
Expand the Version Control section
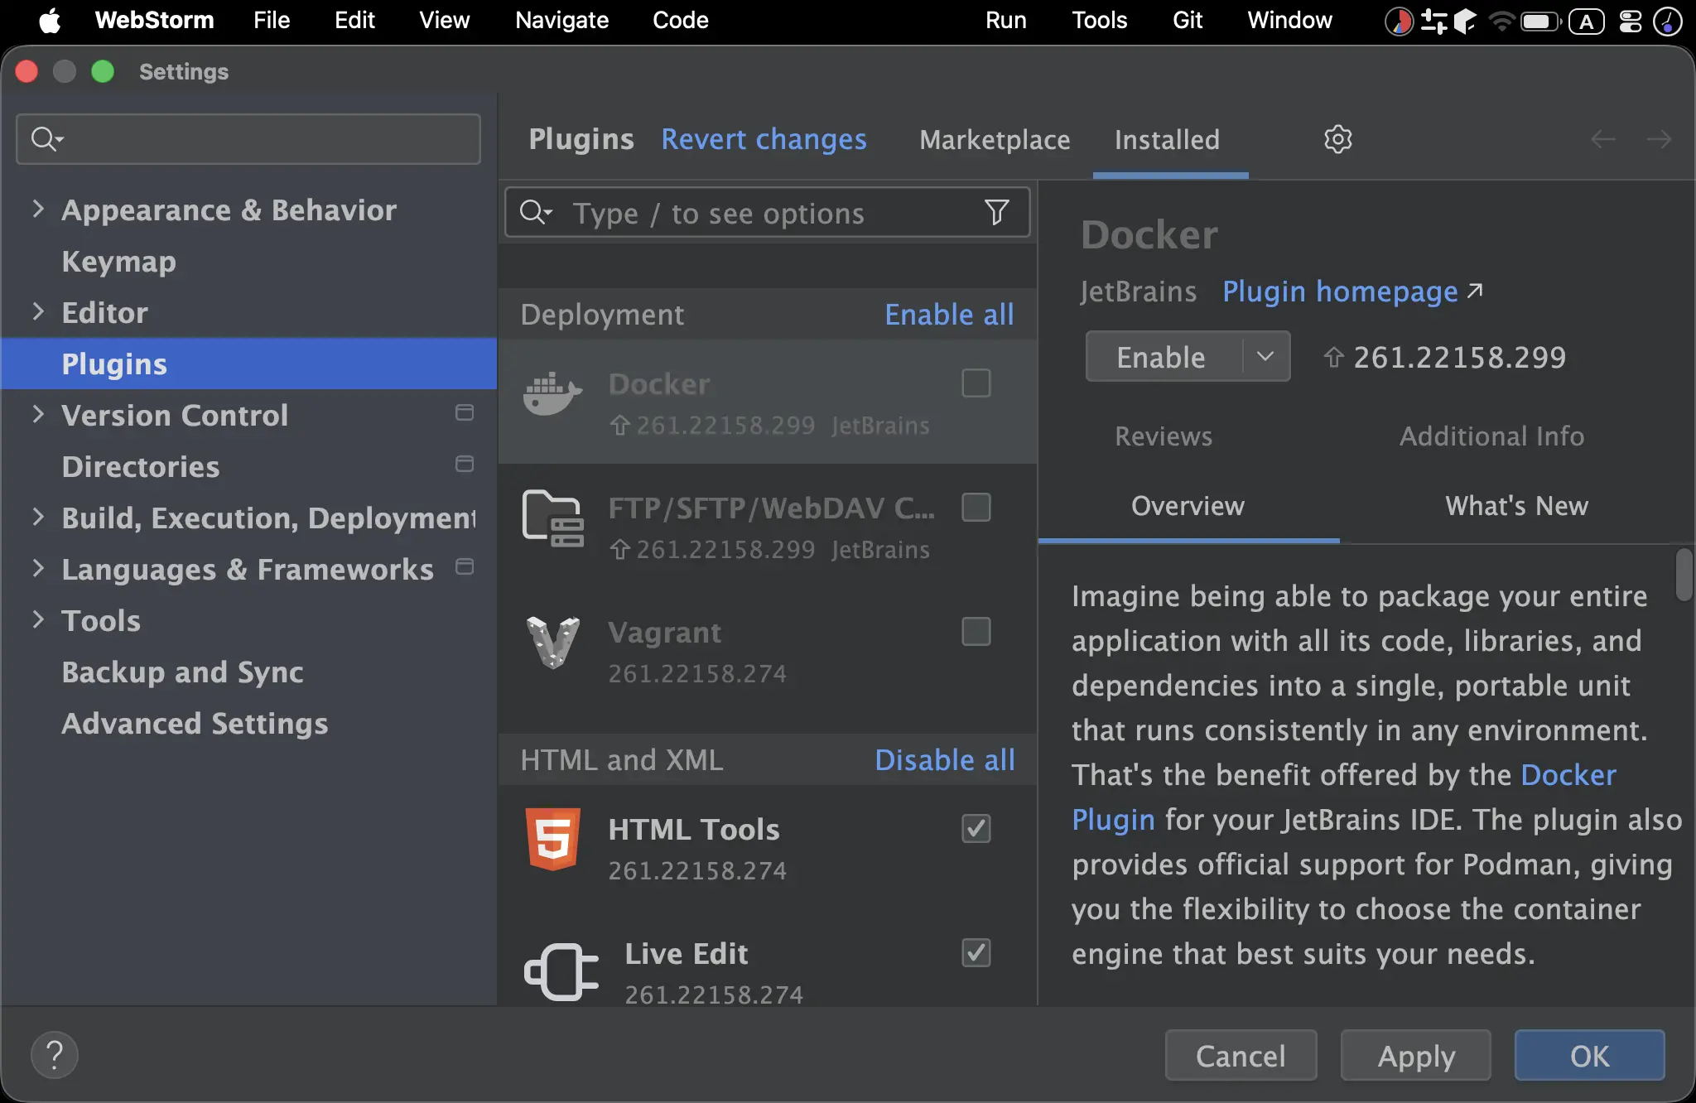pos(38,414)
